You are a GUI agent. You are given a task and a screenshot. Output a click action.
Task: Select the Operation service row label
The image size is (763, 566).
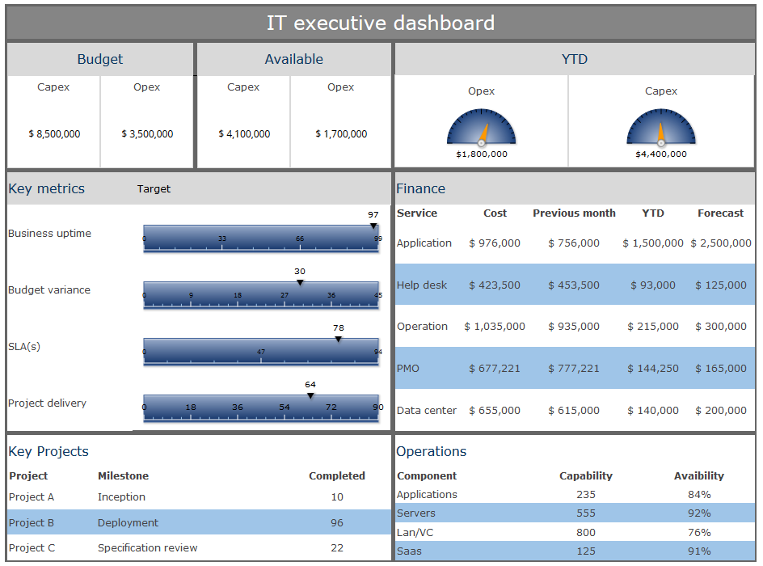coord(423,327)
